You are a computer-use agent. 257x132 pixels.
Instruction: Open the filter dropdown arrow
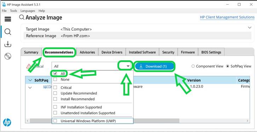tap(128, 66)
